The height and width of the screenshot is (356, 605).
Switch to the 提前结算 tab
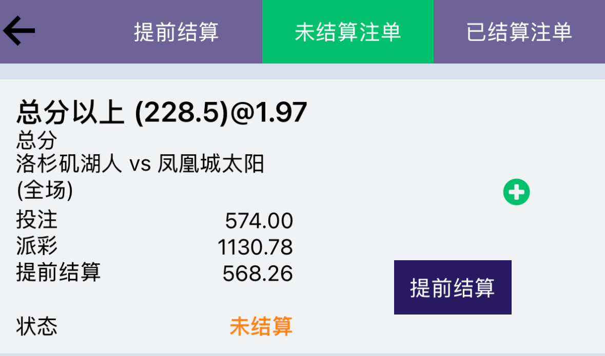177,32
